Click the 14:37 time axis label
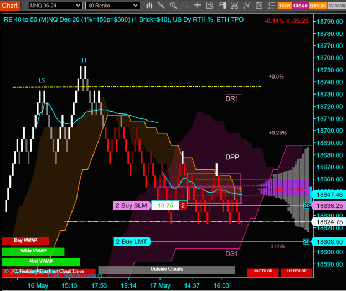The image size is (346, 291). pyautogui.click(x=192, y=285)
